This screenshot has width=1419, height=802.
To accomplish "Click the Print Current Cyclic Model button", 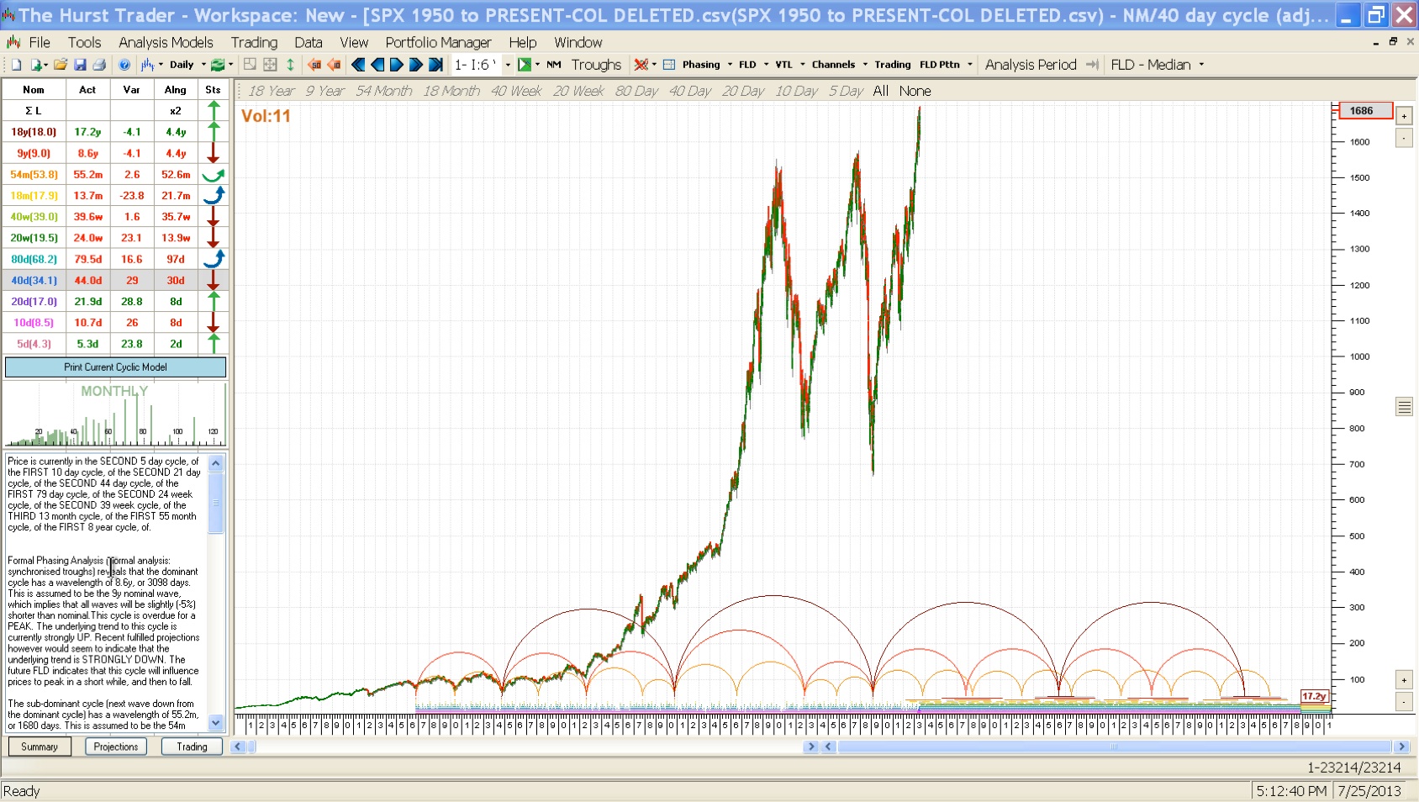I will coord(115,367).
